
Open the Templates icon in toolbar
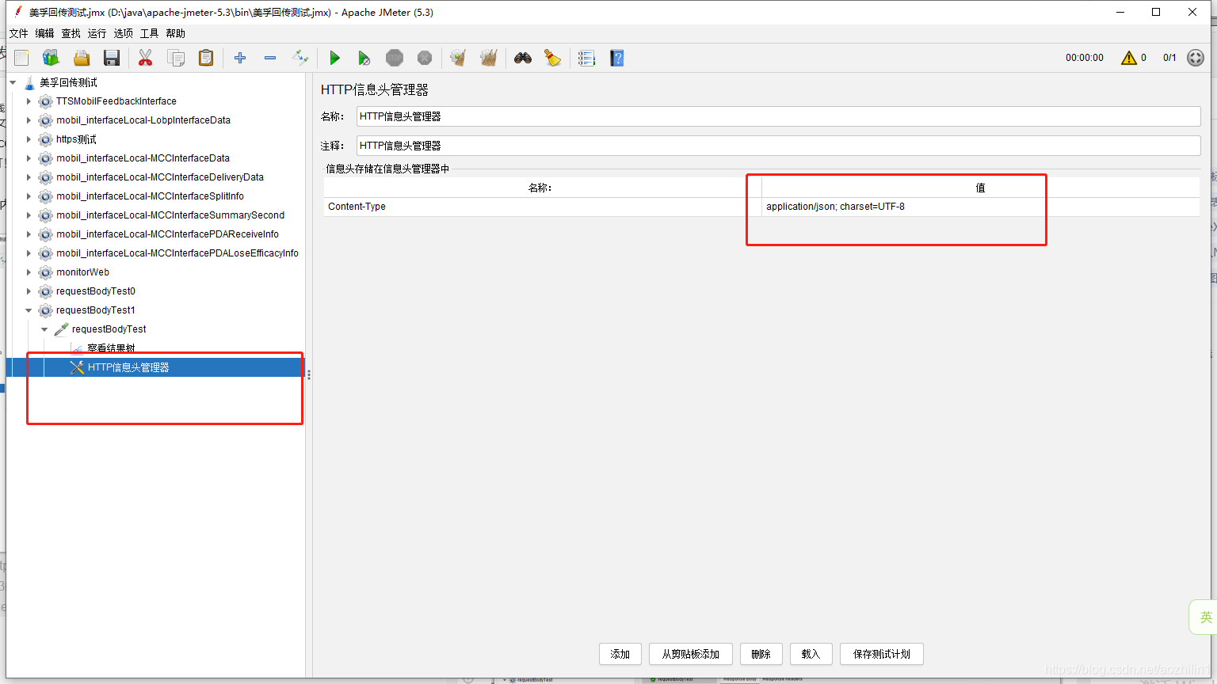pos(52,58)
